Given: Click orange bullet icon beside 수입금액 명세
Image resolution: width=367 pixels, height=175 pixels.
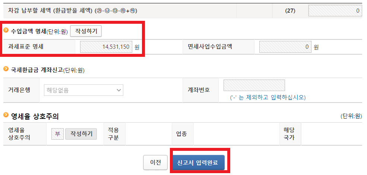Looking at the screenshot, I should pos(6,30).
